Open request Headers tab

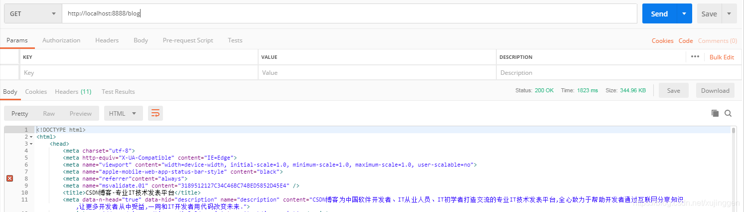click(107, 40)
